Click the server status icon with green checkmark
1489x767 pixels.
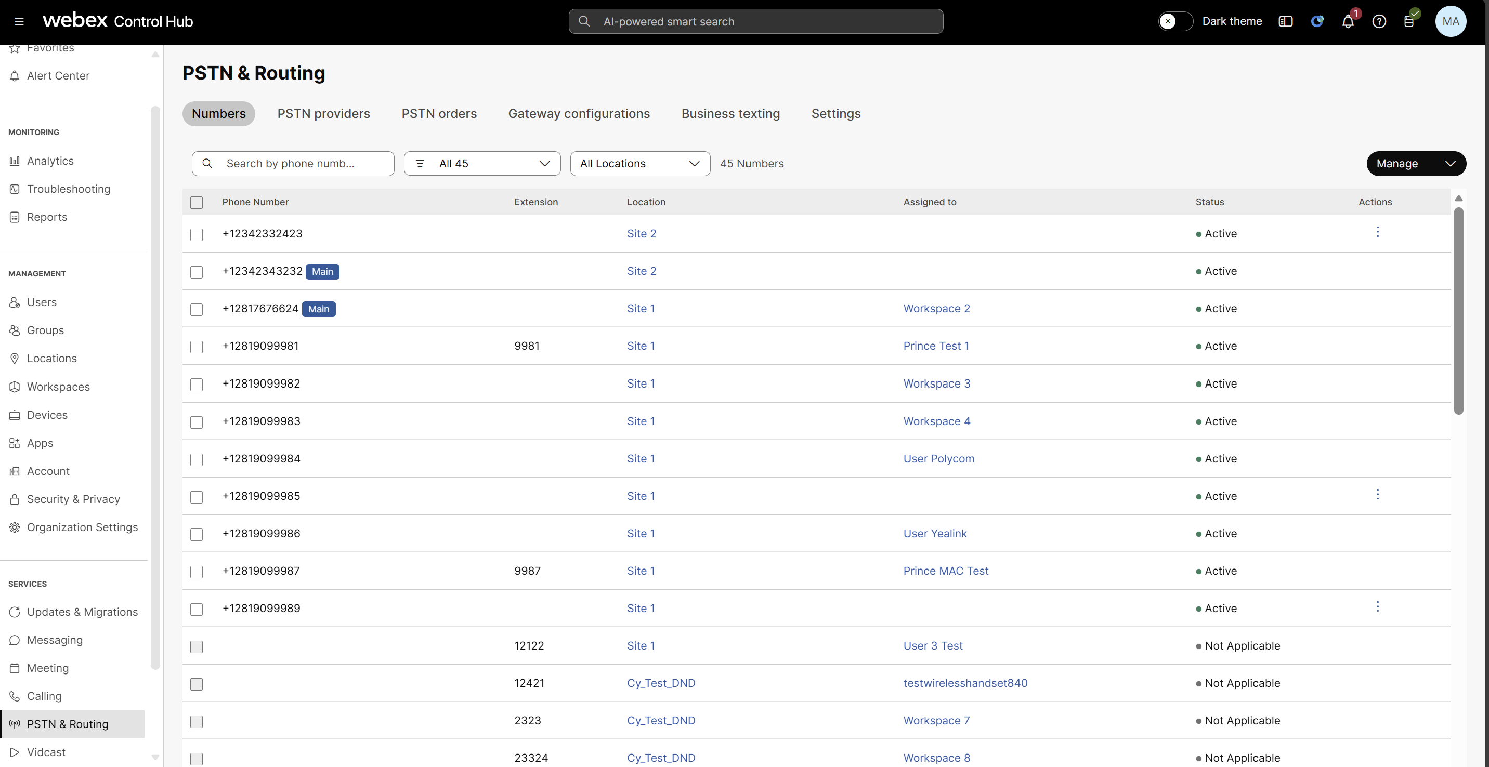click(1410, 21)
